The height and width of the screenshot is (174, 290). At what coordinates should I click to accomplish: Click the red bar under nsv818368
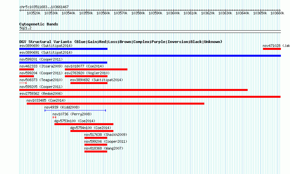96,152
